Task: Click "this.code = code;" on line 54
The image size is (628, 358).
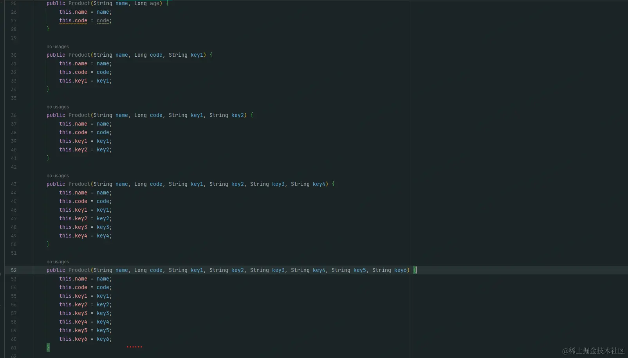Action: 85,288
